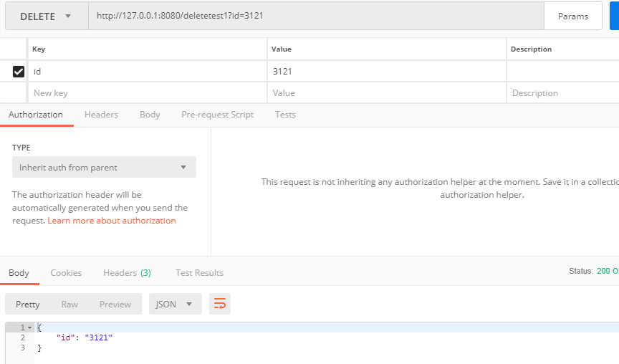Click the "3121" value in response body
Image resolution: width=619 pixels, height=364 pixels.
[x=99, y=337]
